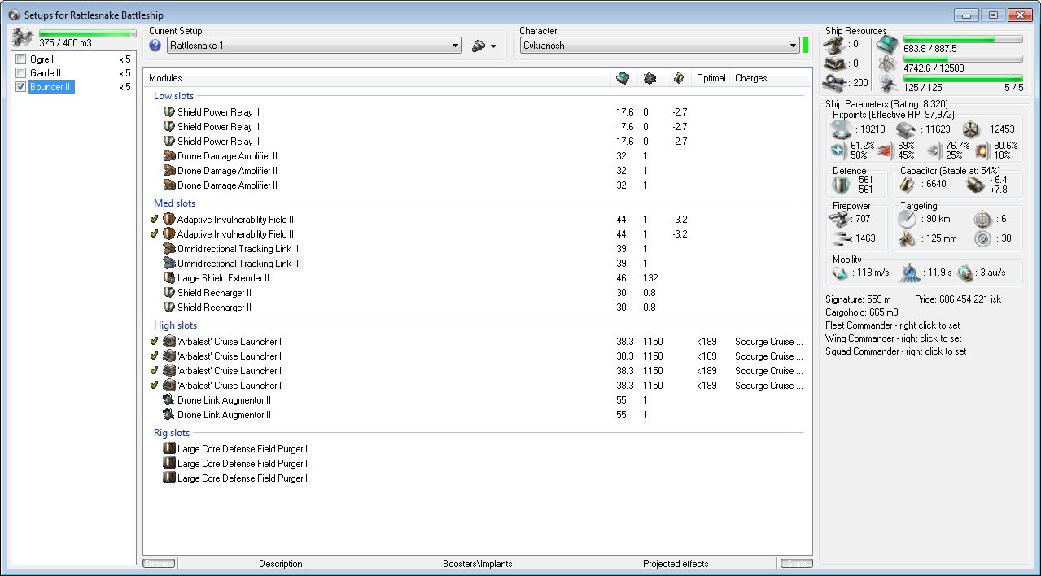Click the velocity icon showing 118 m/s

840,273
